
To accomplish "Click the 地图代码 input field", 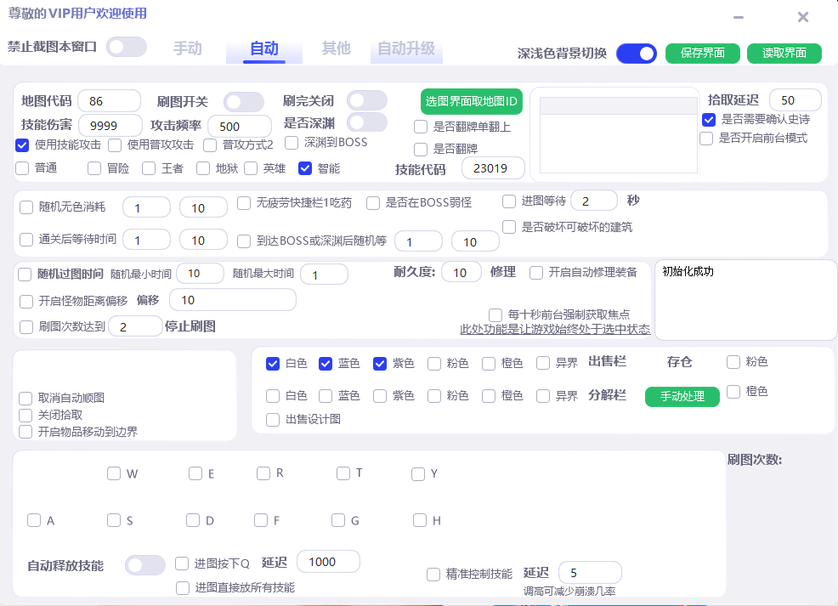I will point(108,101).
